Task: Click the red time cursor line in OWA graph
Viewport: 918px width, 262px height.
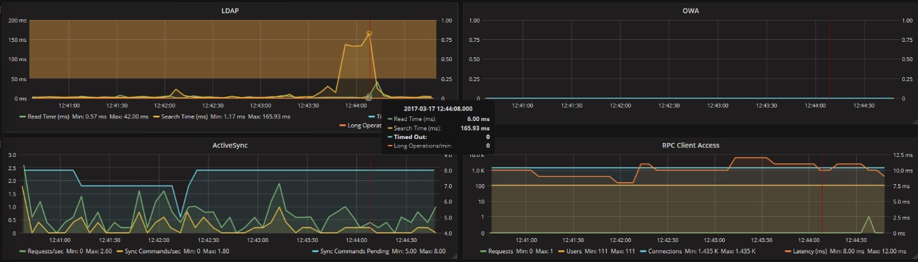Action: coord(829,59)
